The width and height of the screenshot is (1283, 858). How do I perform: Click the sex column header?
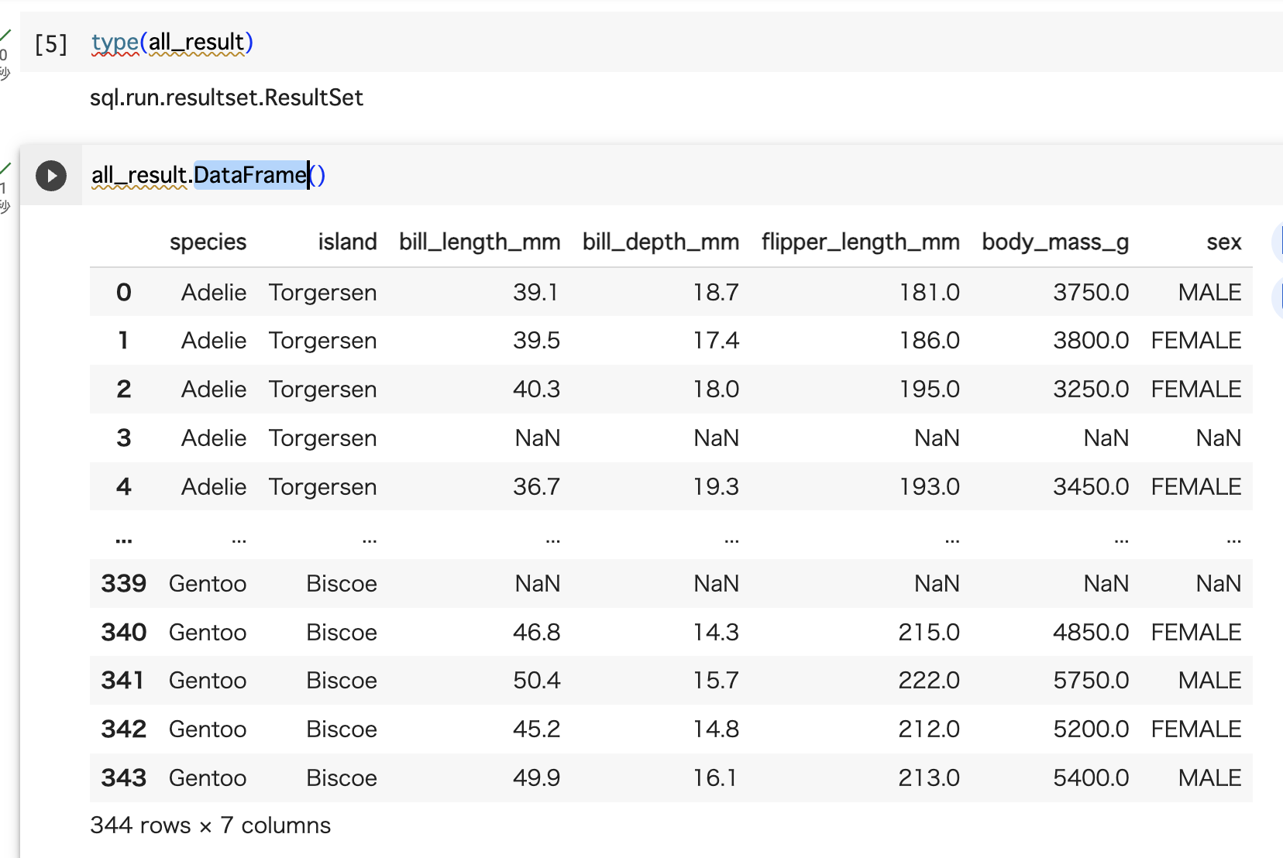pyautogui.click(x=1223, y=242)
